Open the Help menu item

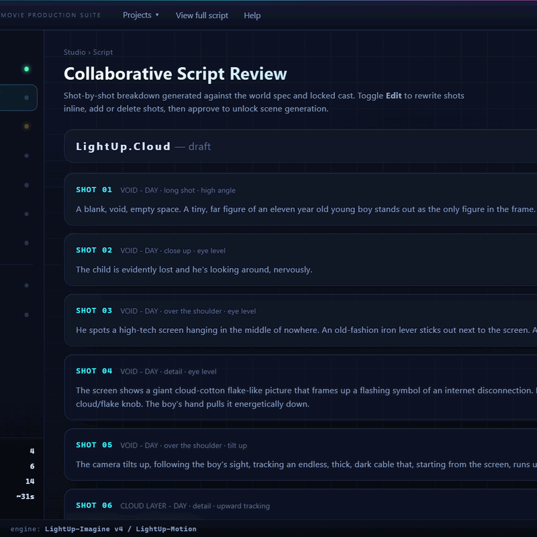252,15
